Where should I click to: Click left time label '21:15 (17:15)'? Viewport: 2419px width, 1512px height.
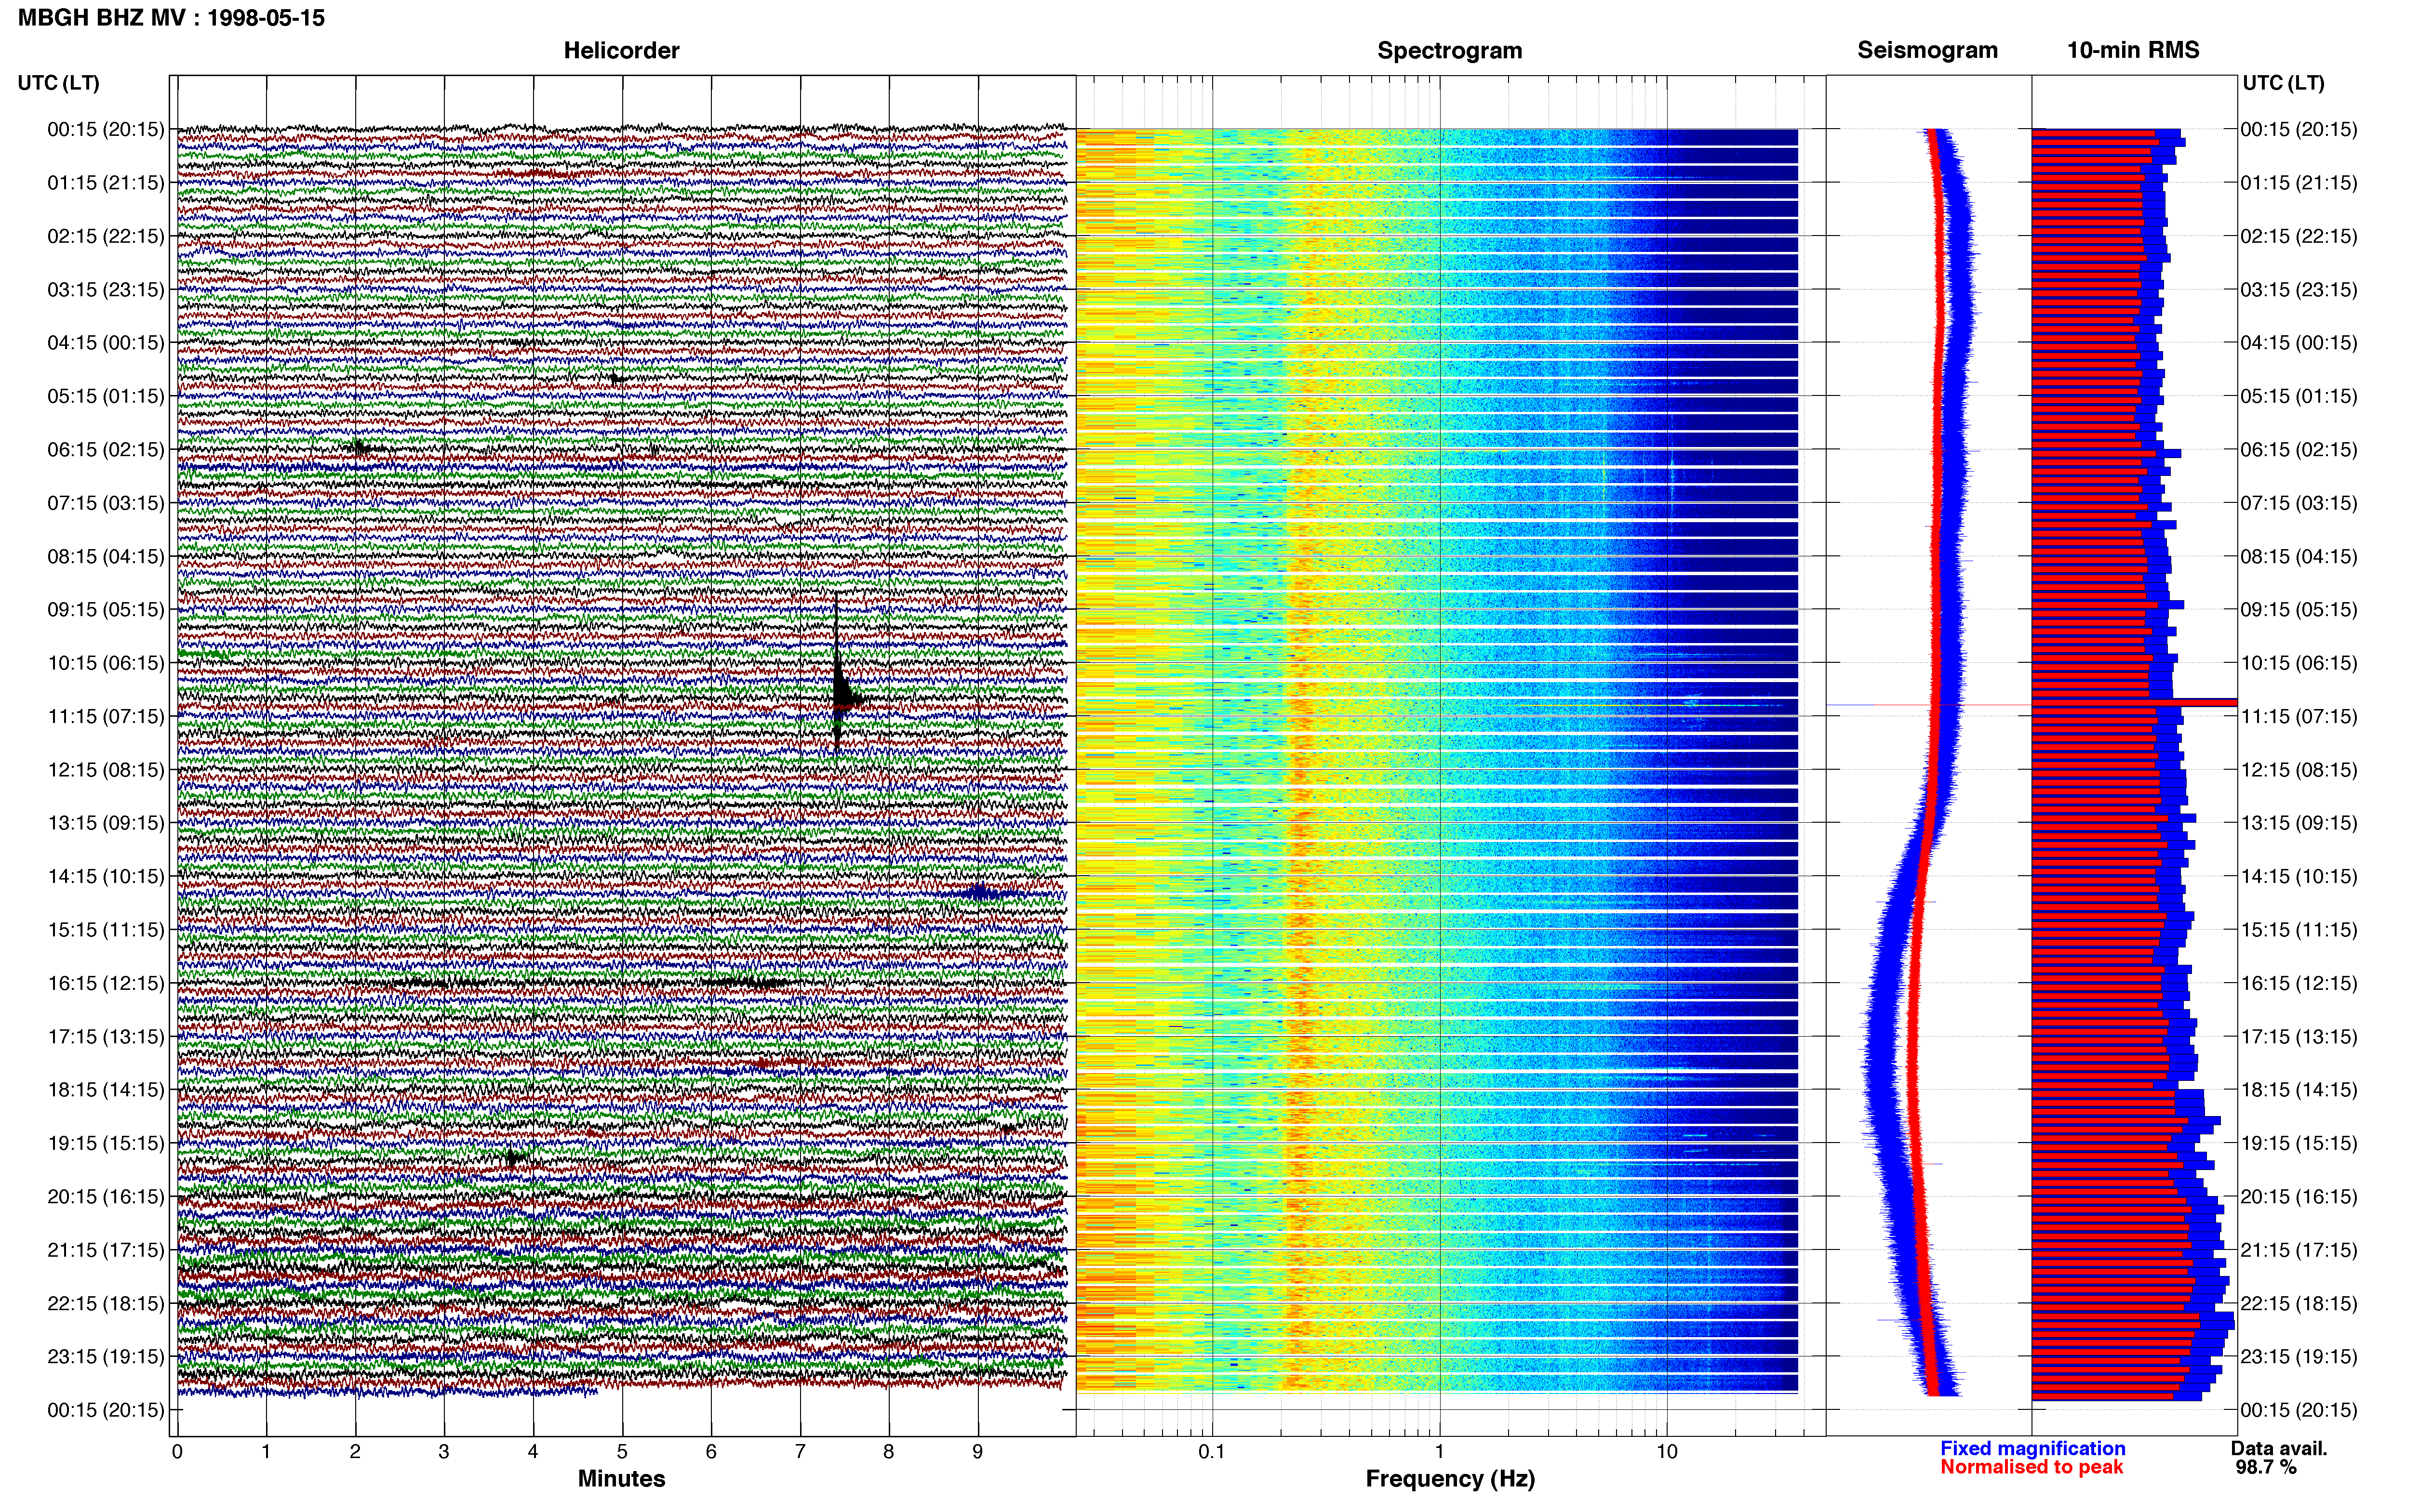point(106,1250)
